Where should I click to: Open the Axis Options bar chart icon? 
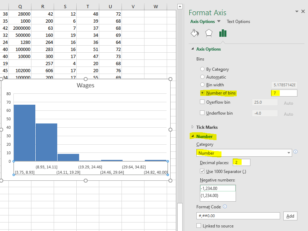(x=223, y=33)
